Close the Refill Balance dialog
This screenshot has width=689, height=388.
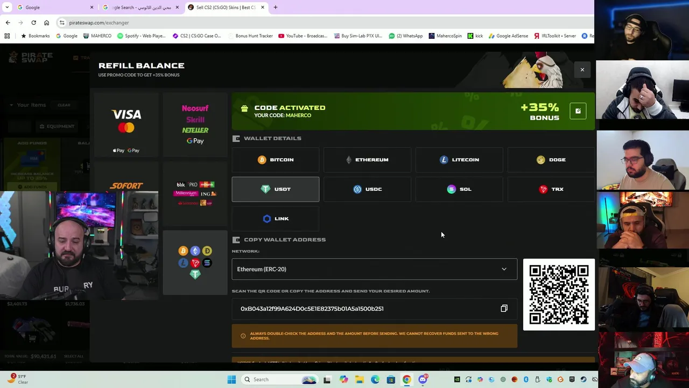[582, 70]
